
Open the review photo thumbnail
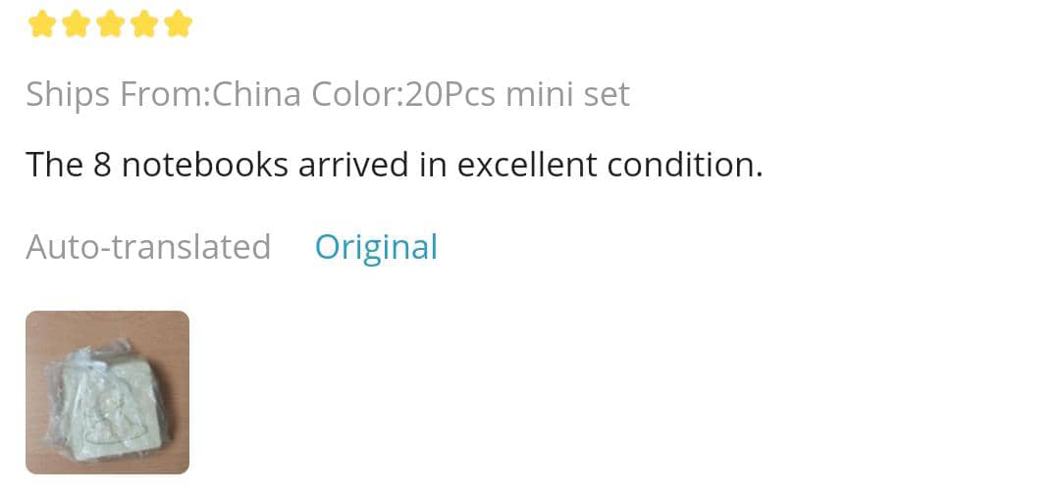pos(107,392)
